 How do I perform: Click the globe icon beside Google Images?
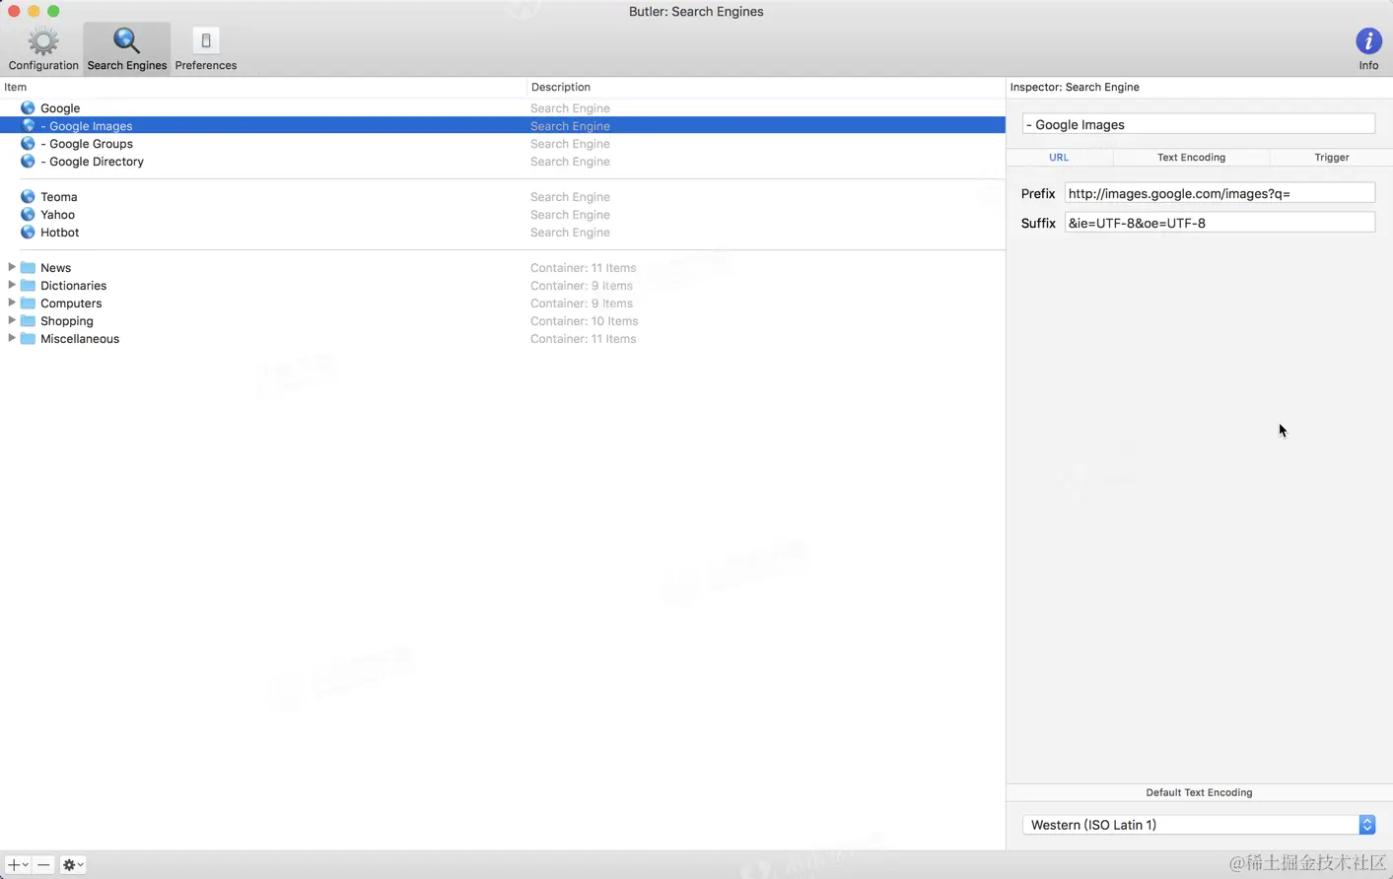(x=28, y=126)
